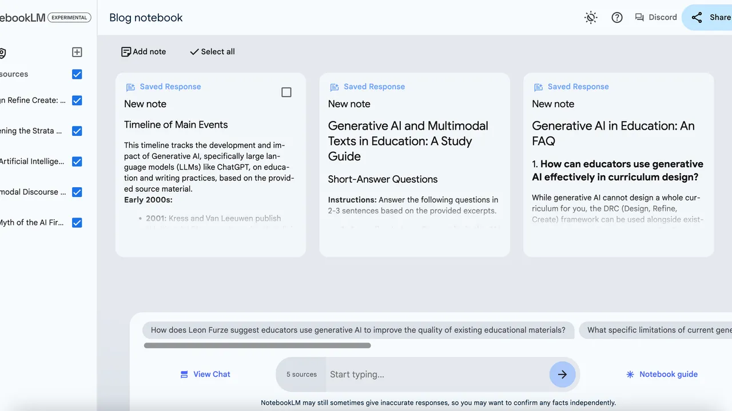Viewport: 732px width, 411px height.
Task: Open the modal Discourse source item
Action: (x=33, y=192)
